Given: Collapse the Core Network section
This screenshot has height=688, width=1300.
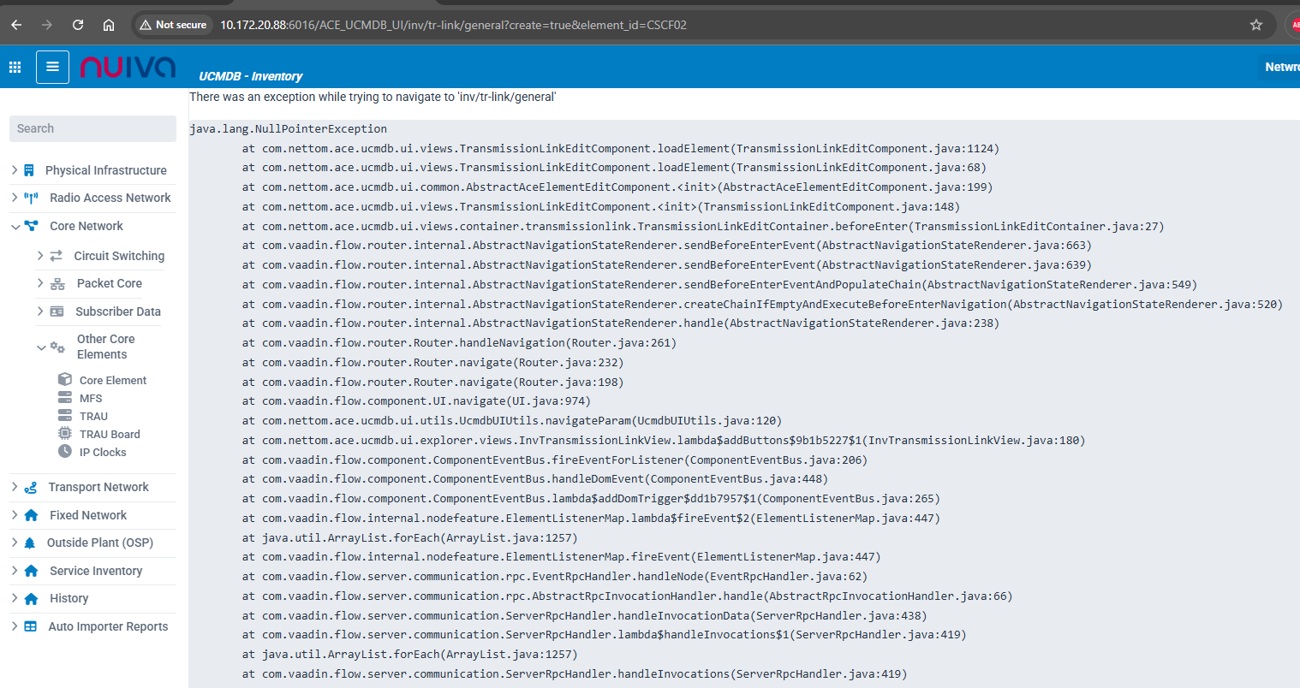Looking at the screenshot, I should (x=15, y=227).
